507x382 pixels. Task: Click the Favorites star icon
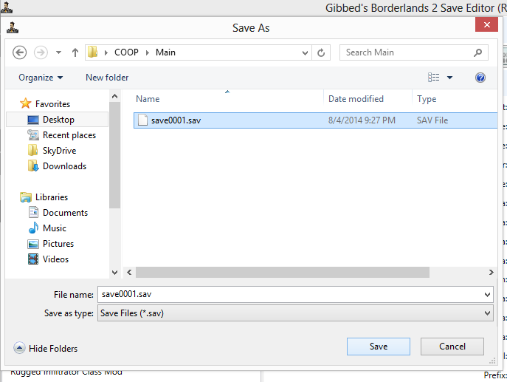tap(26, 103)
